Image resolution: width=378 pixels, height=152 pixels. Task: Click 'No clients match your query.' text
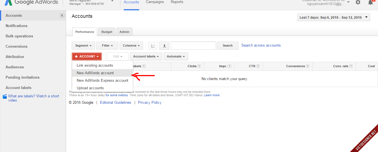point(225,79)
